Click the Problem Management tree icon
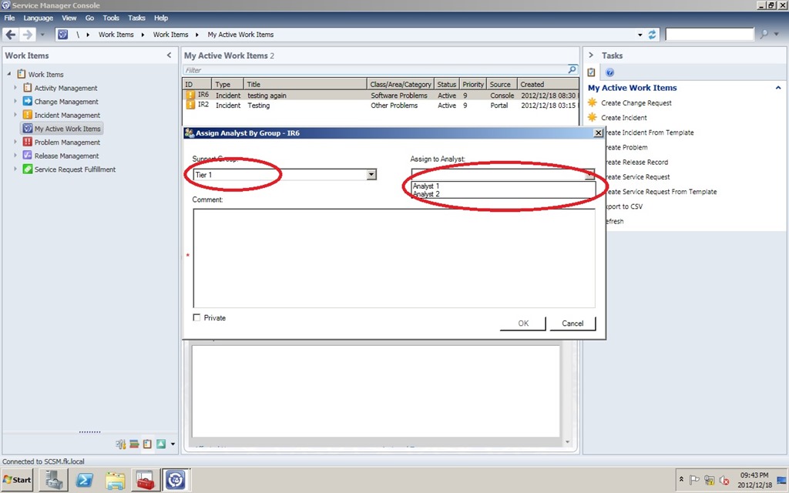The height and width of the screenshot is (493, 789). [x=28, y=143]
